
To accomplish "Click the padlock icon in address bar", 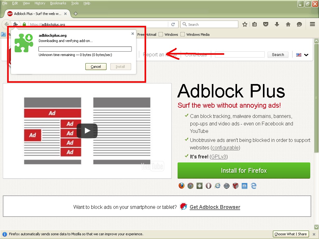I will click(x=24, y=24).
